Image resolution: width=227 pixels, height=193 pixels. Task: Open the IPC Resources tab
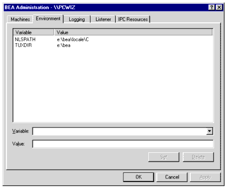pos(133,19)
